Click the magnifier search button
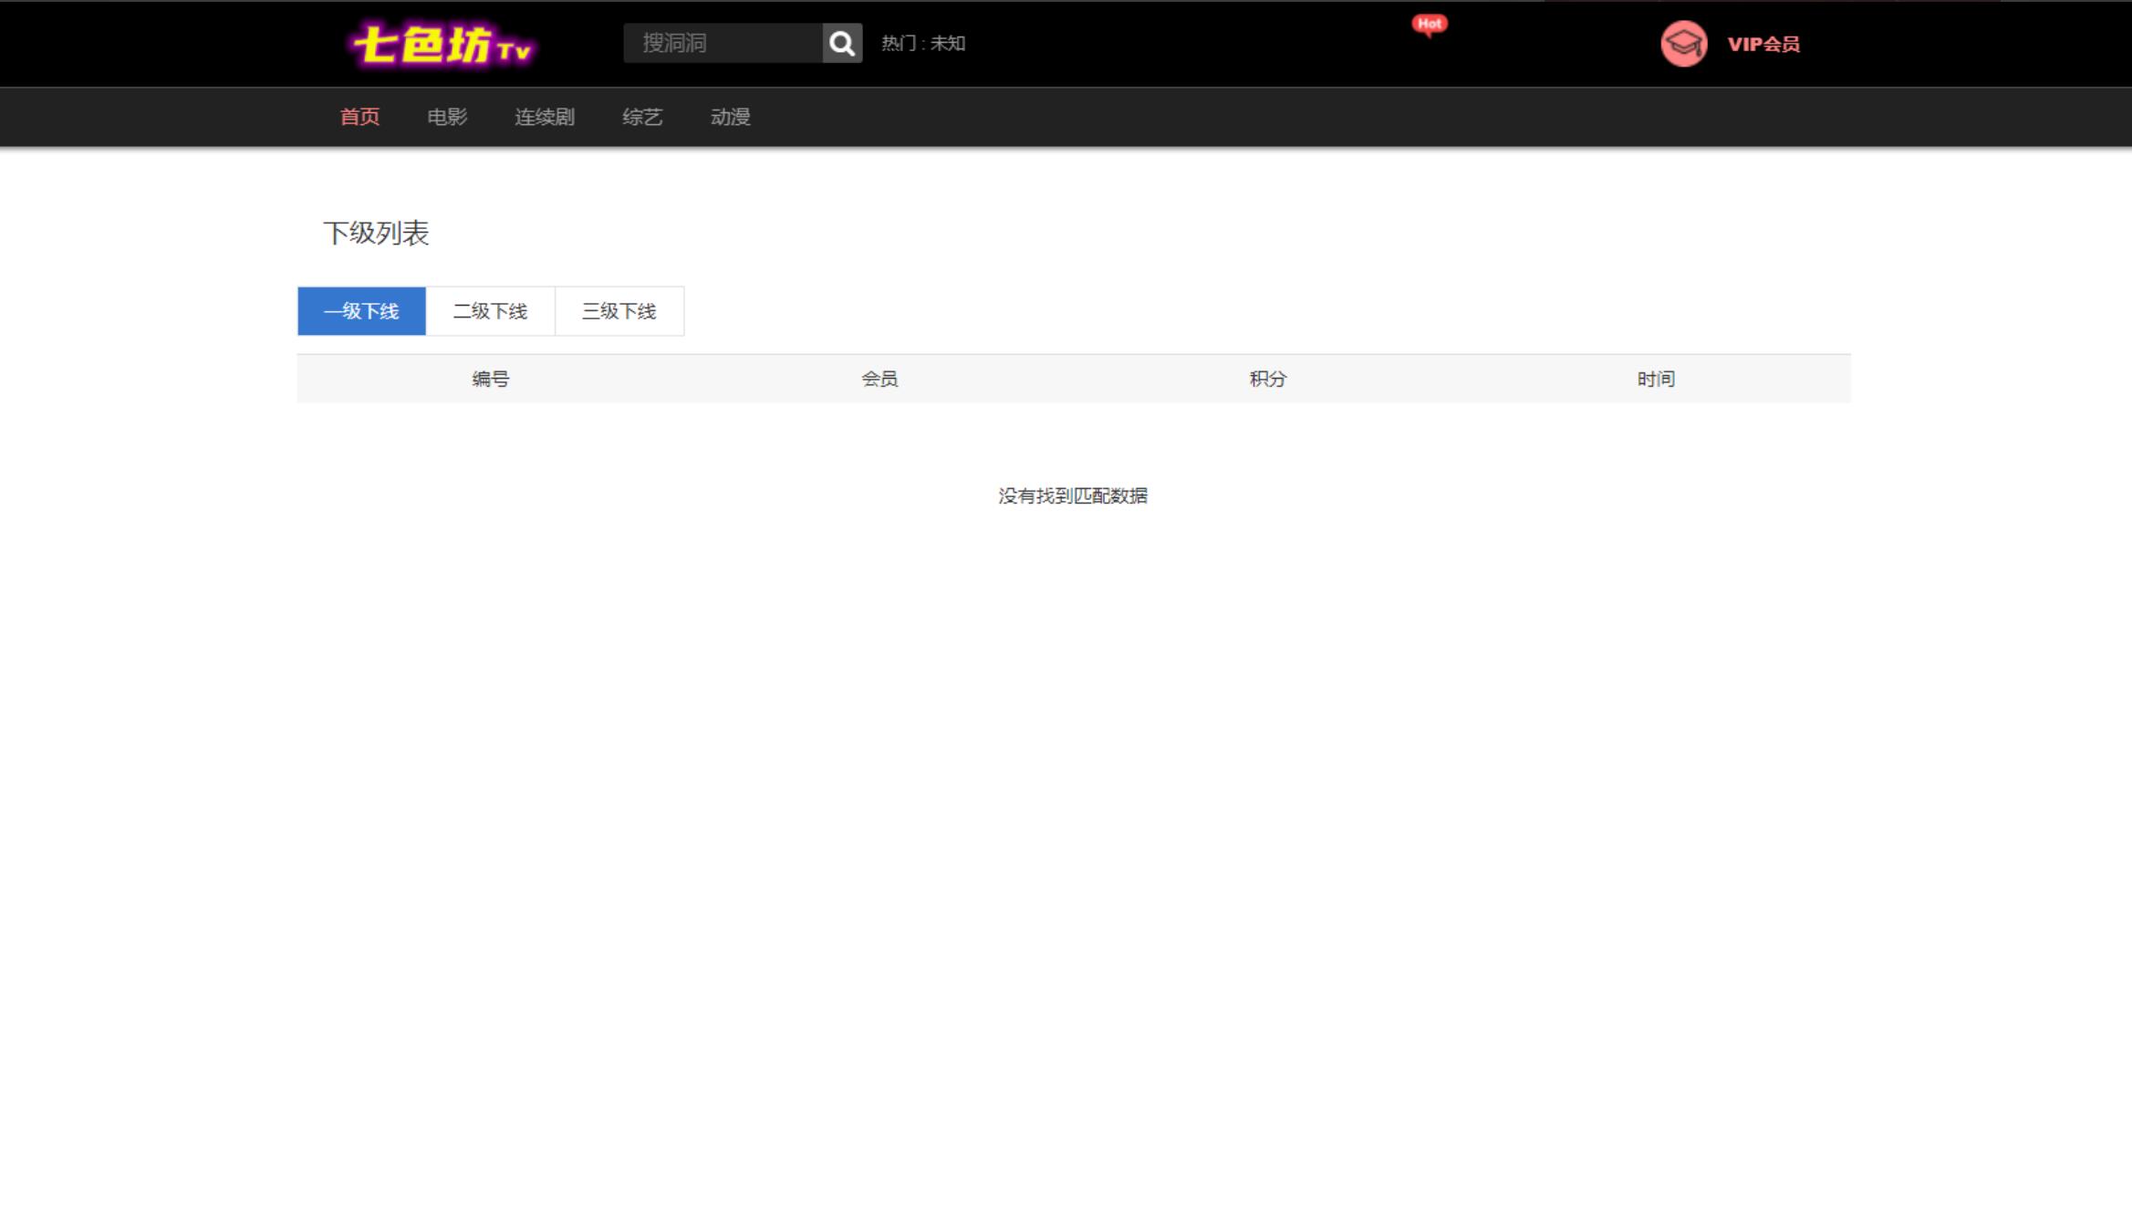This screenshot has height=1230, width=2132. (842, 43)
